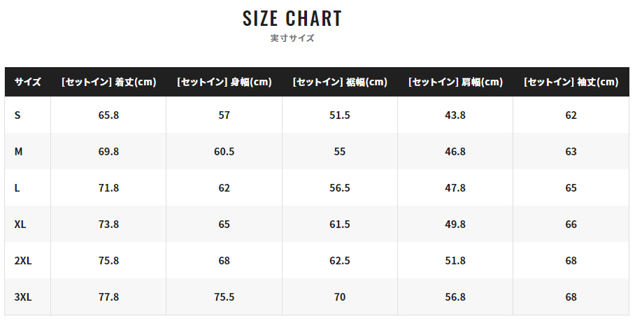635x321 pixels.
Task: Click the 裾幅(cm) column header
Action: tap(340, 82)
